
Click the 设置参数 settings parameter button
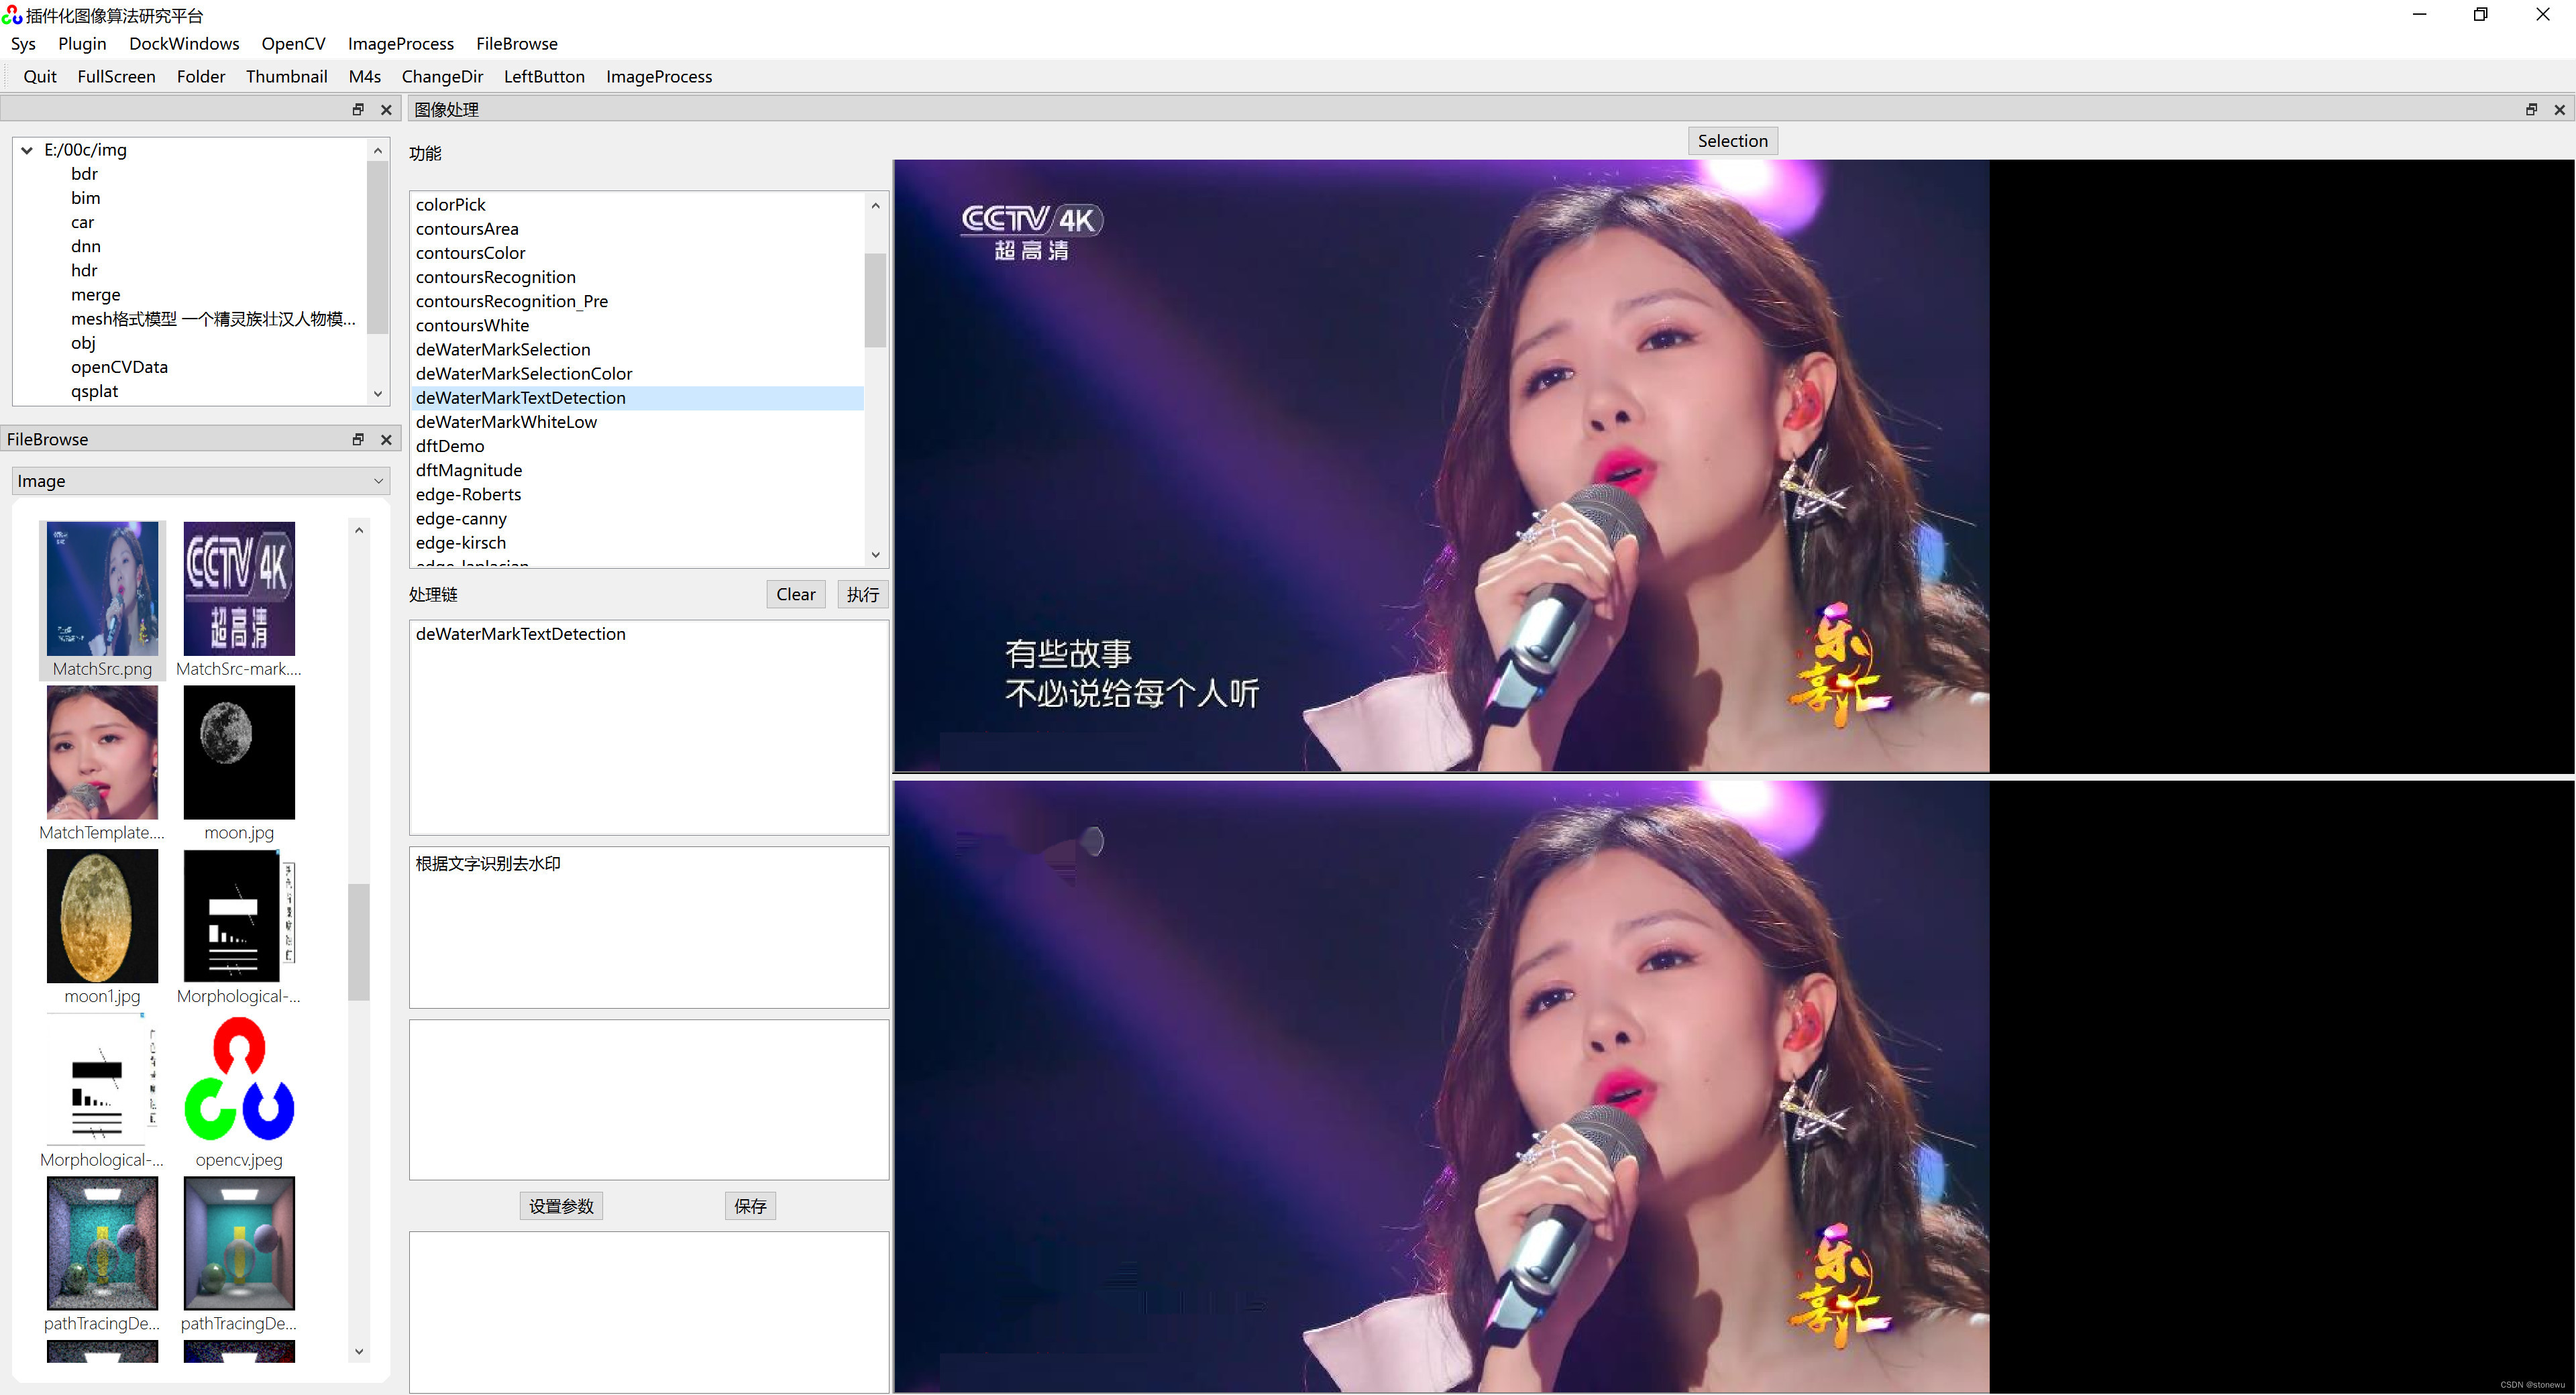[560, 1205]
